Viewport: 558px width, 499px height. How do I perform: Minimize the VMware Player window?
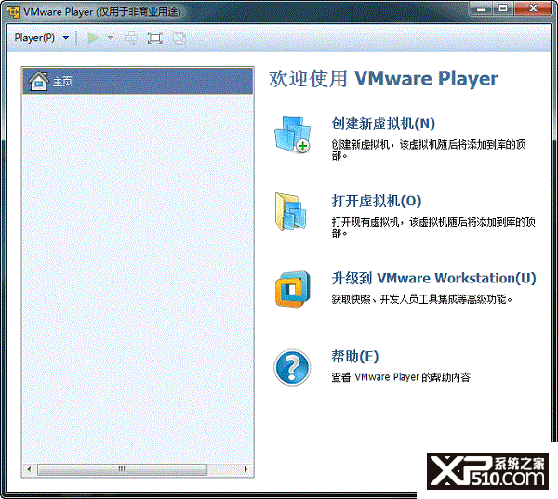[x=481, y=8]
